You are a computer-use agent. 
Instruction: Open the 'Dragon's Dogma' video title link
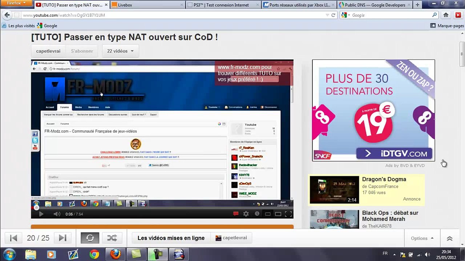[x=384, y=179]
